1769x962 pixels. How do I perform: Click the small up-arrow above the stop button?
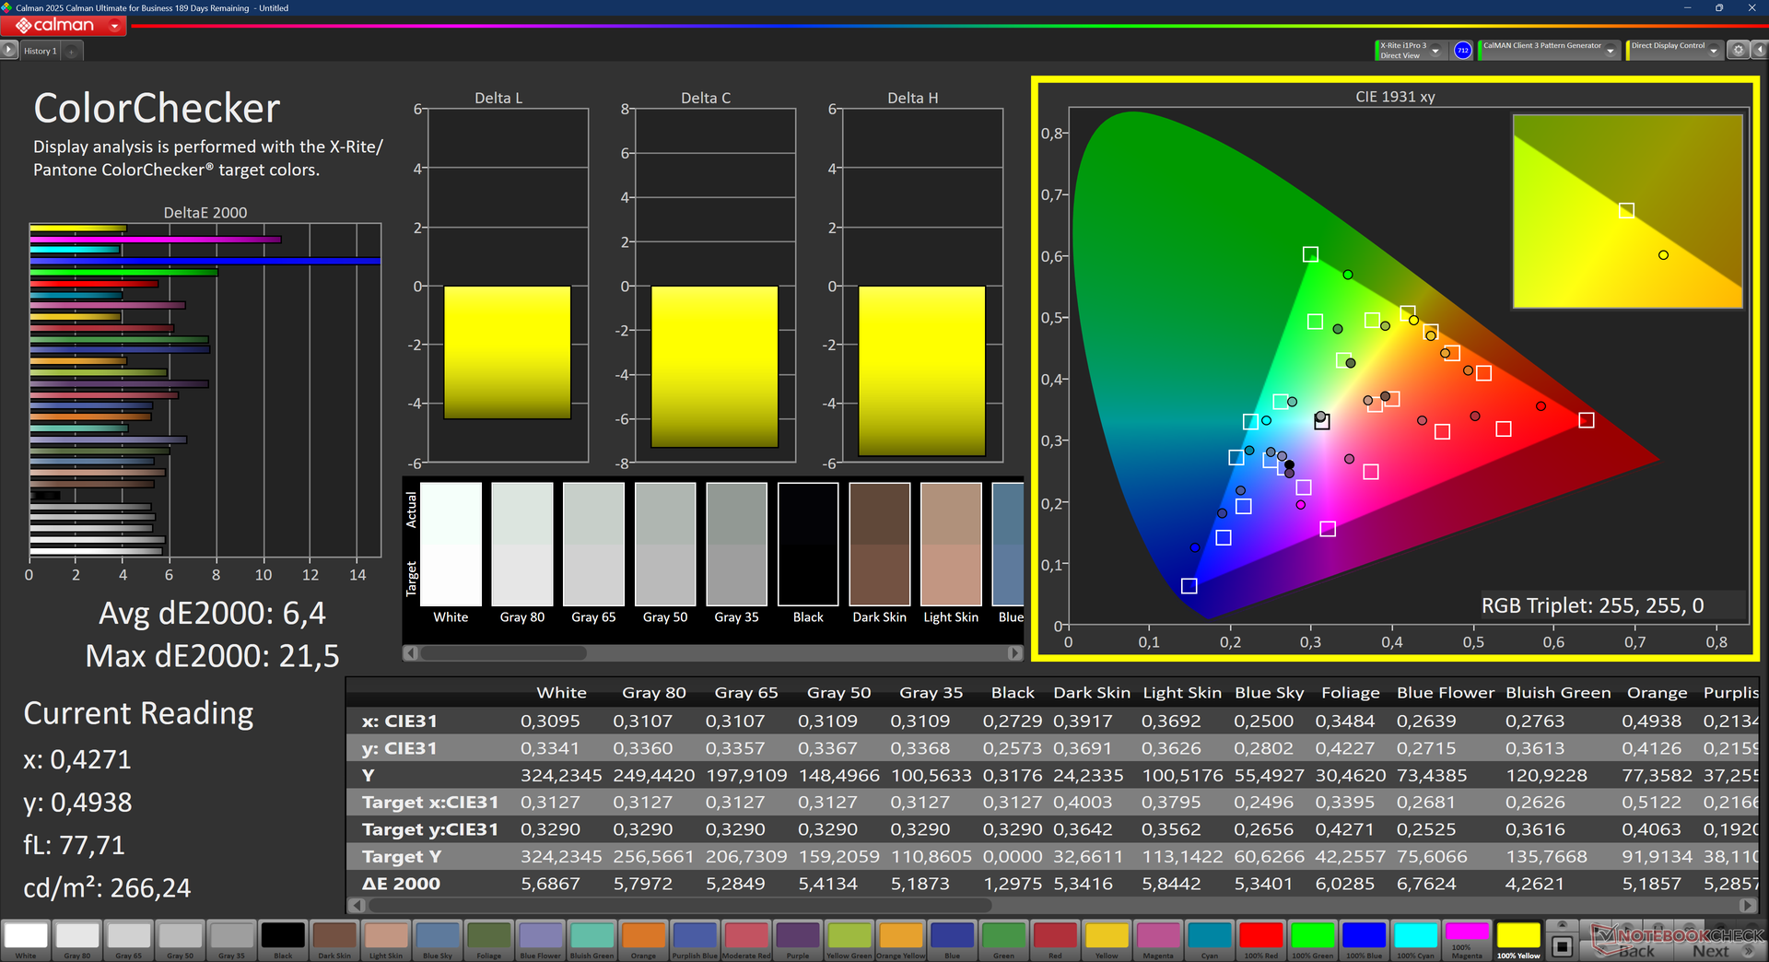click(x=1562, y=924)
